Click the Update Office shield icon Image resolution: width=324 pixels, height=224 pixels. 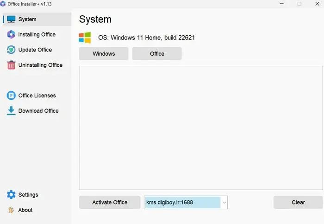coord(11,50)
